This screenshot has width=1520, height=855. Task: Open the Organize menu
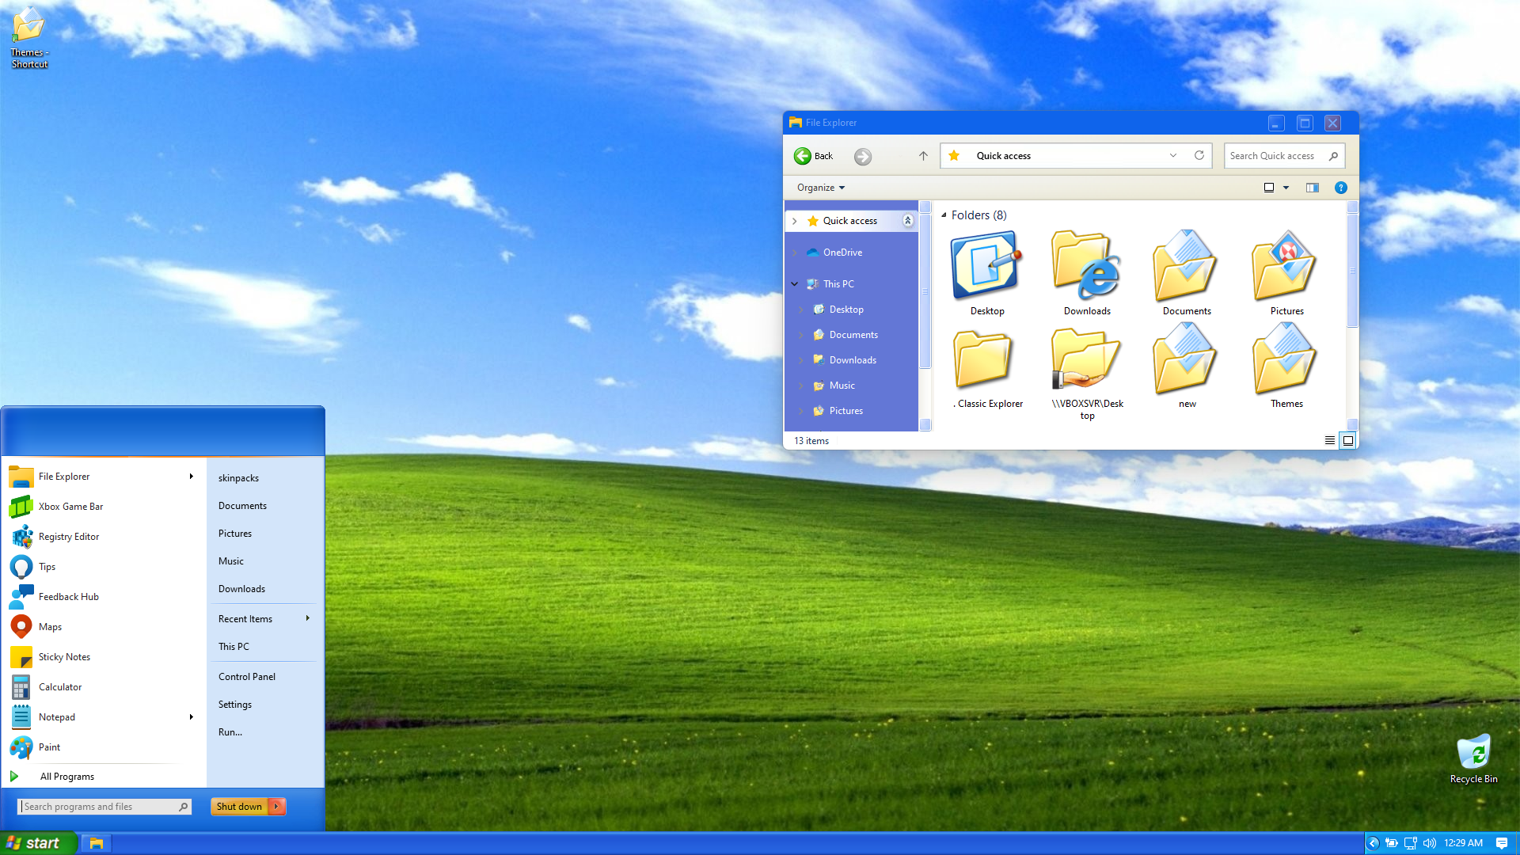click(x=819, y=188)
